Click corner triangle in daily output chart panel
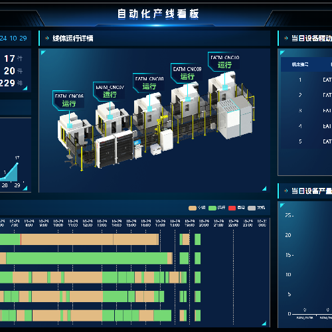 [x=282, y=205]
